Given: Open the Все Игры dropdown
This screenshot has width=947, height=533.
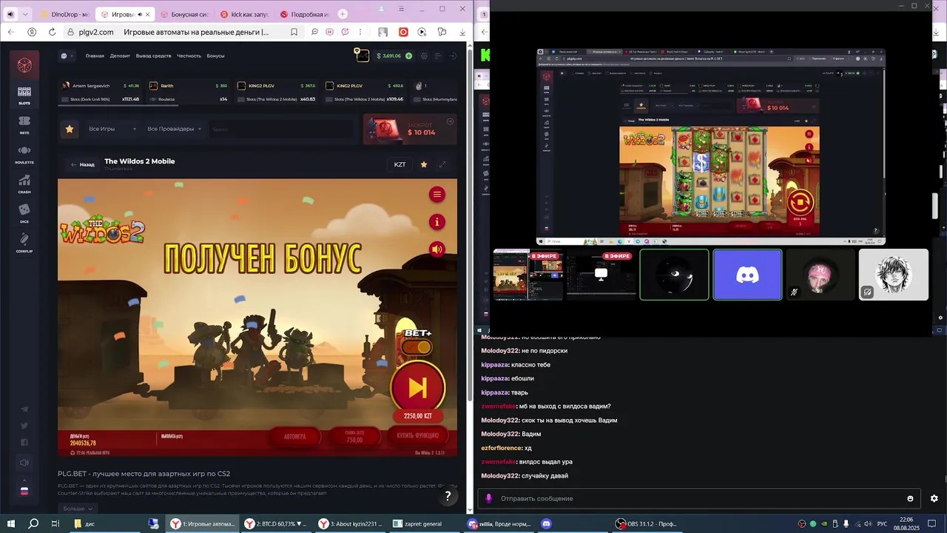Looking at the screenshot, I should 112,129.
